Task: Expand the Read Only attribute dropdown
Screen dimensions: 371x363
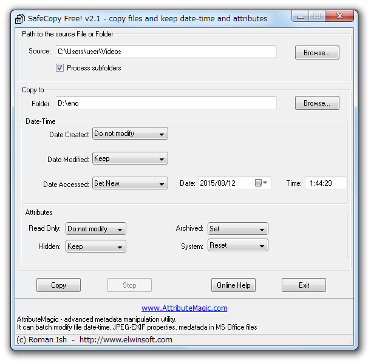Action: click(x=96, y=229)
